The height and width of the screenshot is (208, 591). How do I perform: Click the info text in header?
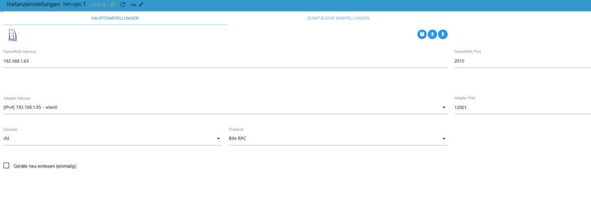tap(133, 5)
